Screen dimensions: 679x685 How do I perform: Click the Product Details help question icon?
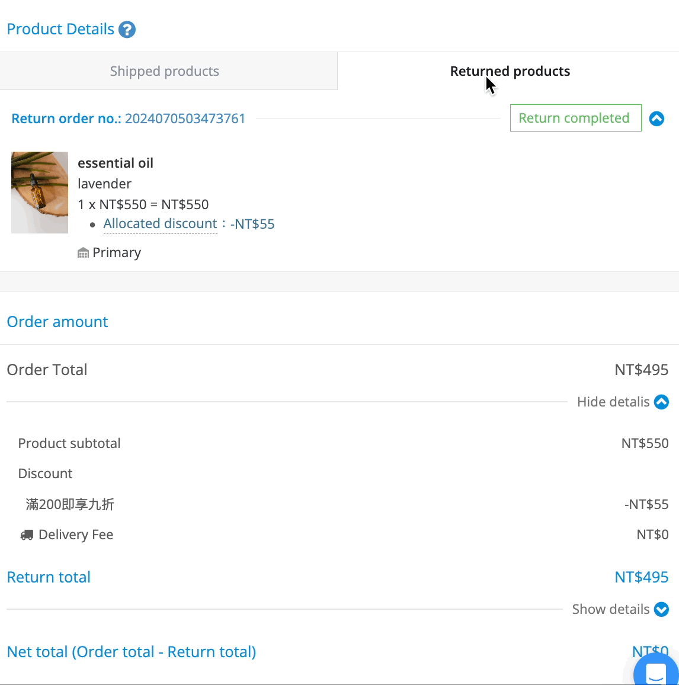pyautogui.click(x=127, y=30)
